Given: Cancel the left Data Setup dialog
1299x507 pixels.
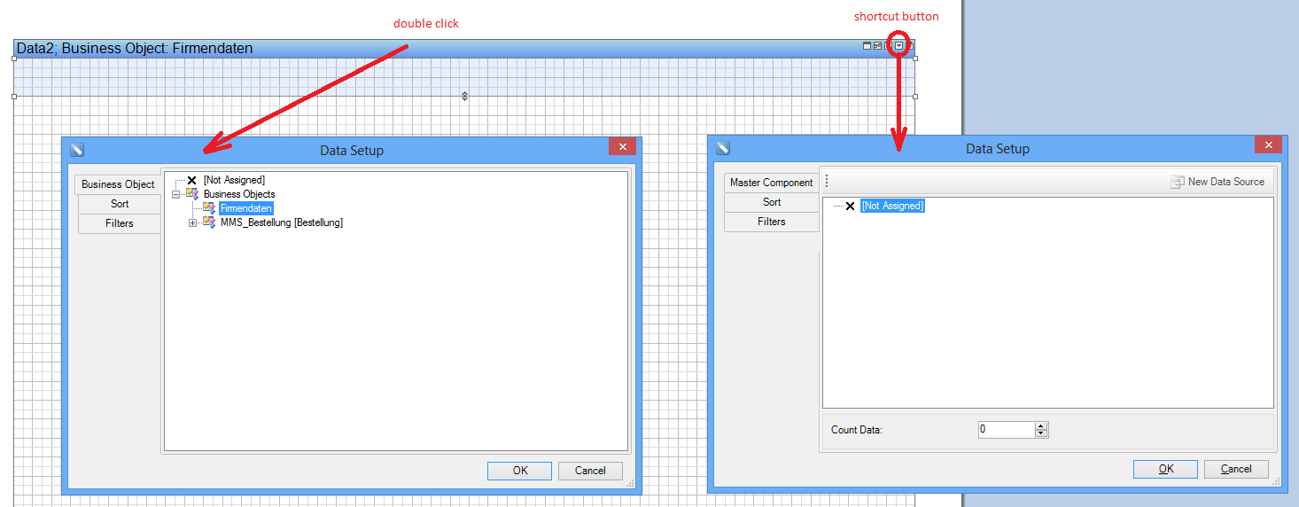Looking at the screenshot, I should click(x=590, y=471).
